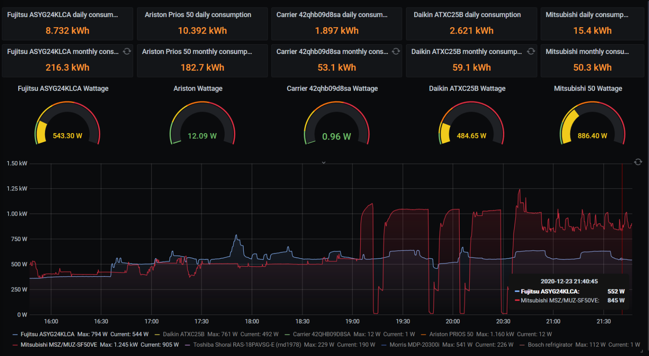Screen dimensions: 649x356
Task: Open Daikin ATXC25B Wattage panel title
Action: (x=467, y=88)
